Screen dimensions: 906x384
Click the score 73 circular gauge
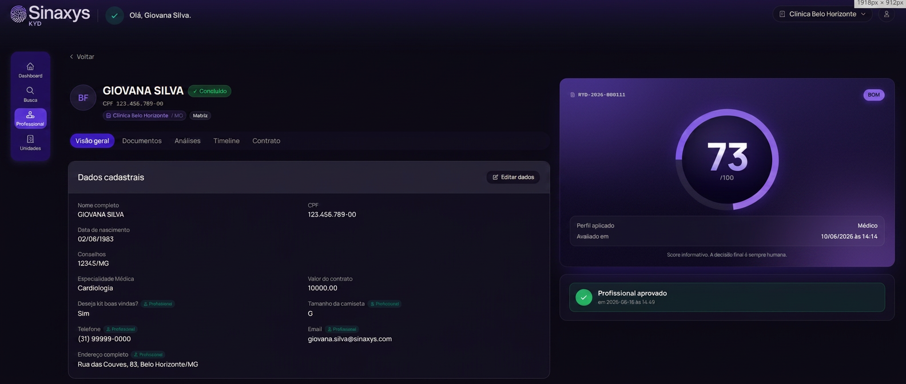(x=727, y=159)
